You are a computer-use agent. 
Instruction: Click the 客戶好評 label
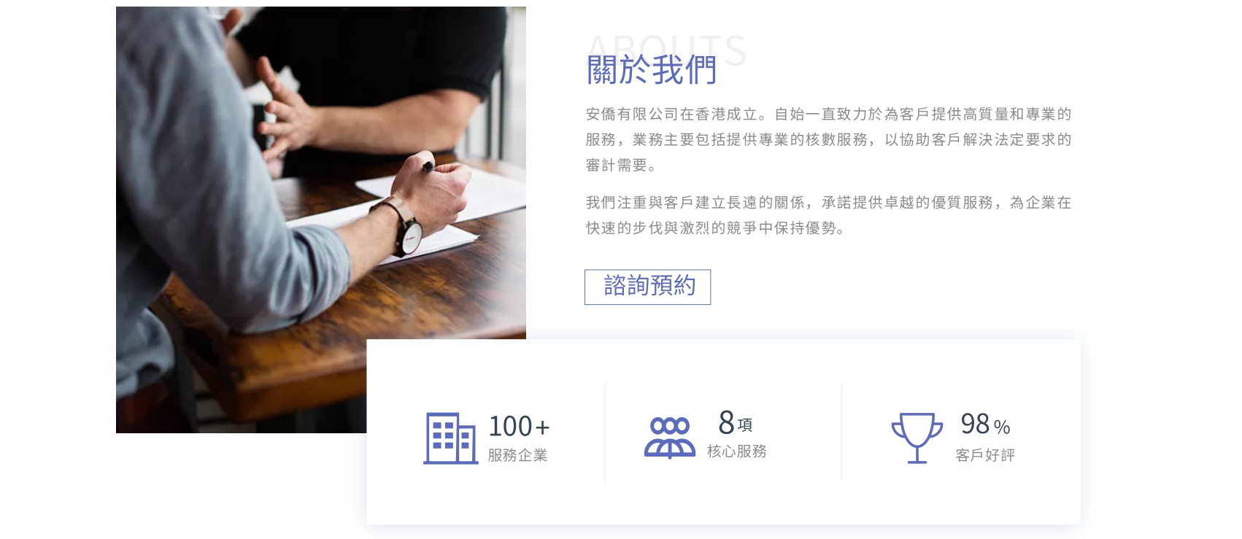coord(985,455)
